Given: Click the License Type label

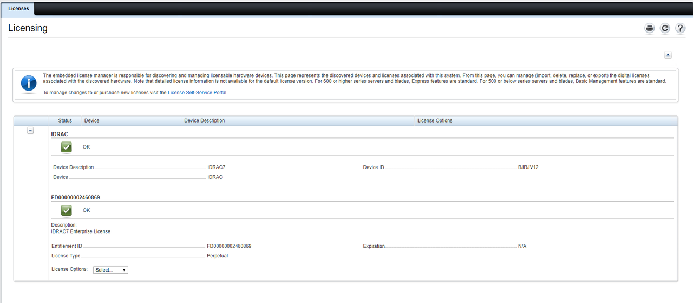Looking at the screenshot, I should pos(66,256).
